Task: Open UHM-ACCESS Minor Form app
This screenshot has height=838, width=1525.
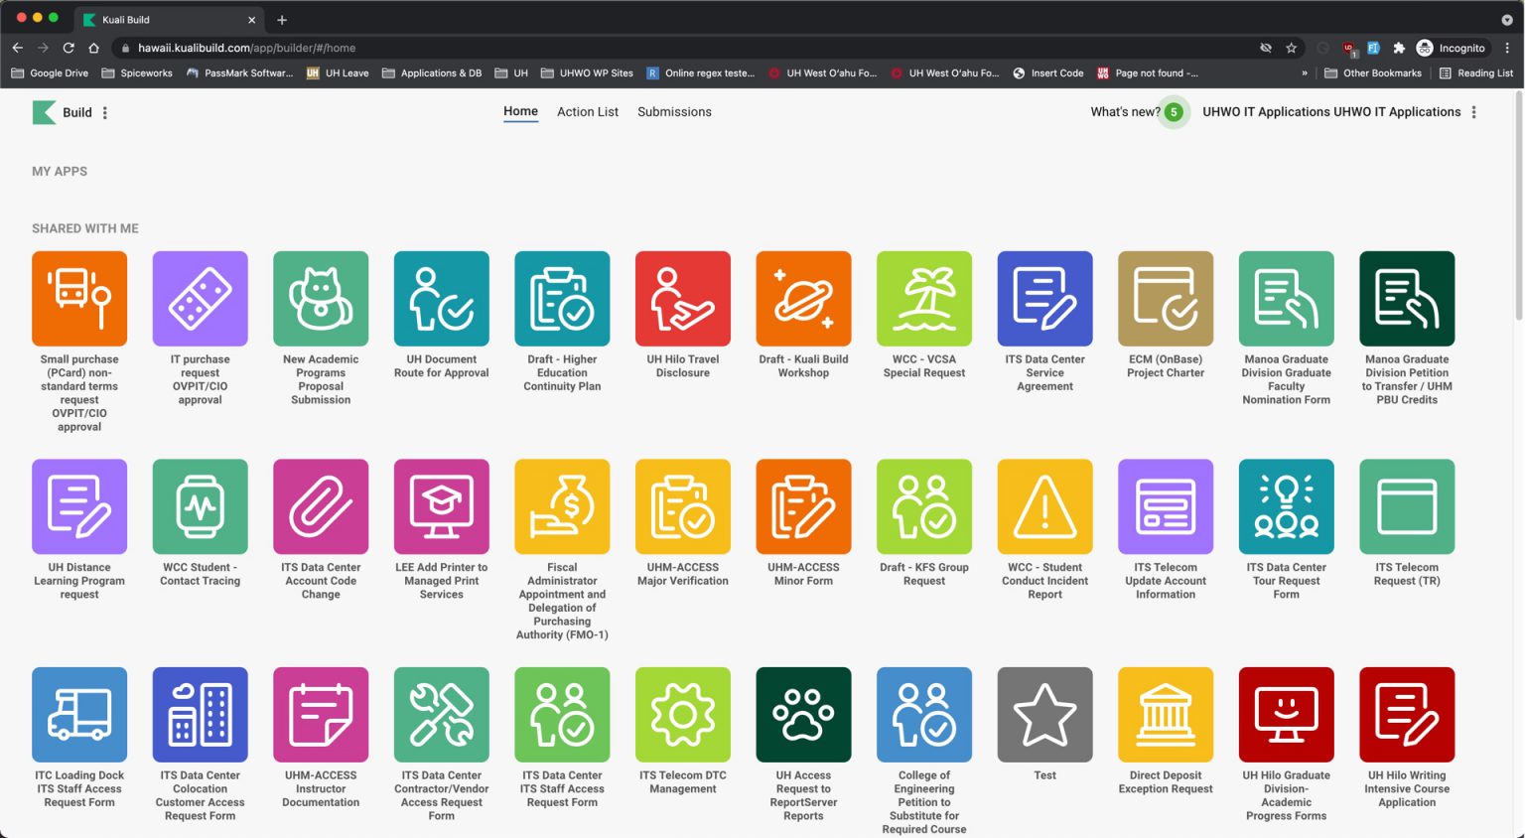Action: (803, 506)
